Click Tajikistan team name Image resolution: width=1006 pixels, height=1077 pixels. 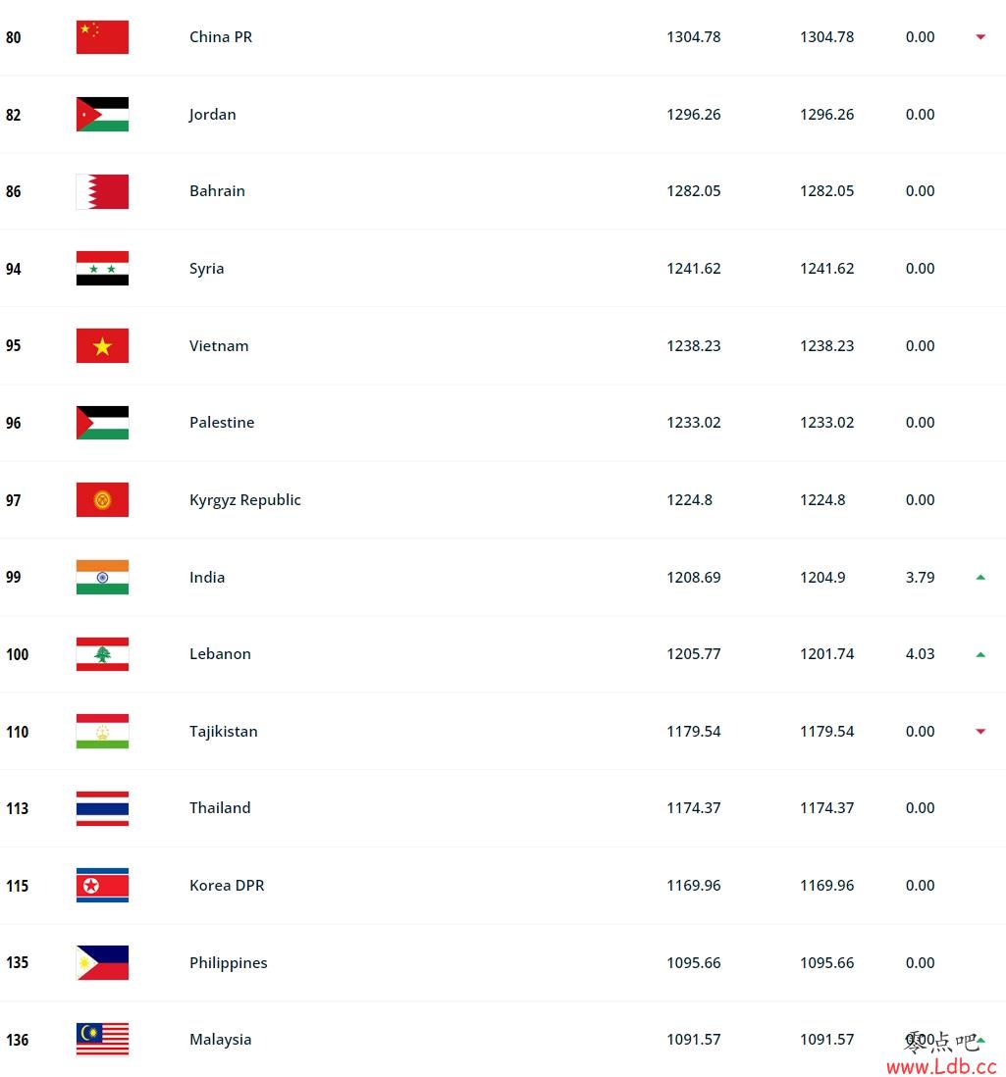(x=224, y=732)
